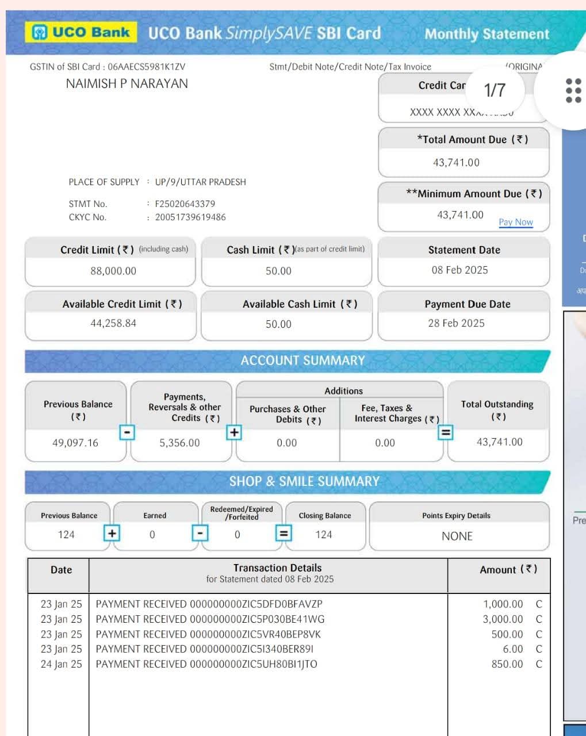Click the equals icon in Account Summary
This screenshot has height=736, width=586.
446,432
